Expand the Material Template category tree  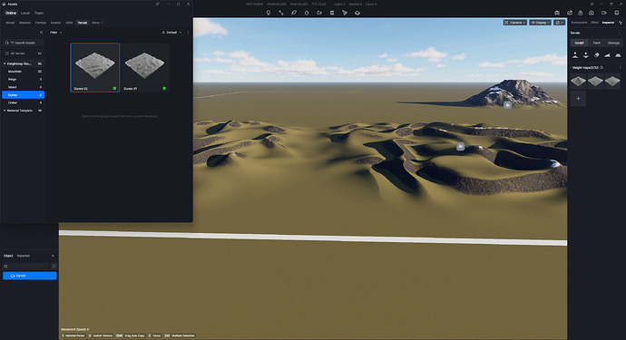click(5, 111)
